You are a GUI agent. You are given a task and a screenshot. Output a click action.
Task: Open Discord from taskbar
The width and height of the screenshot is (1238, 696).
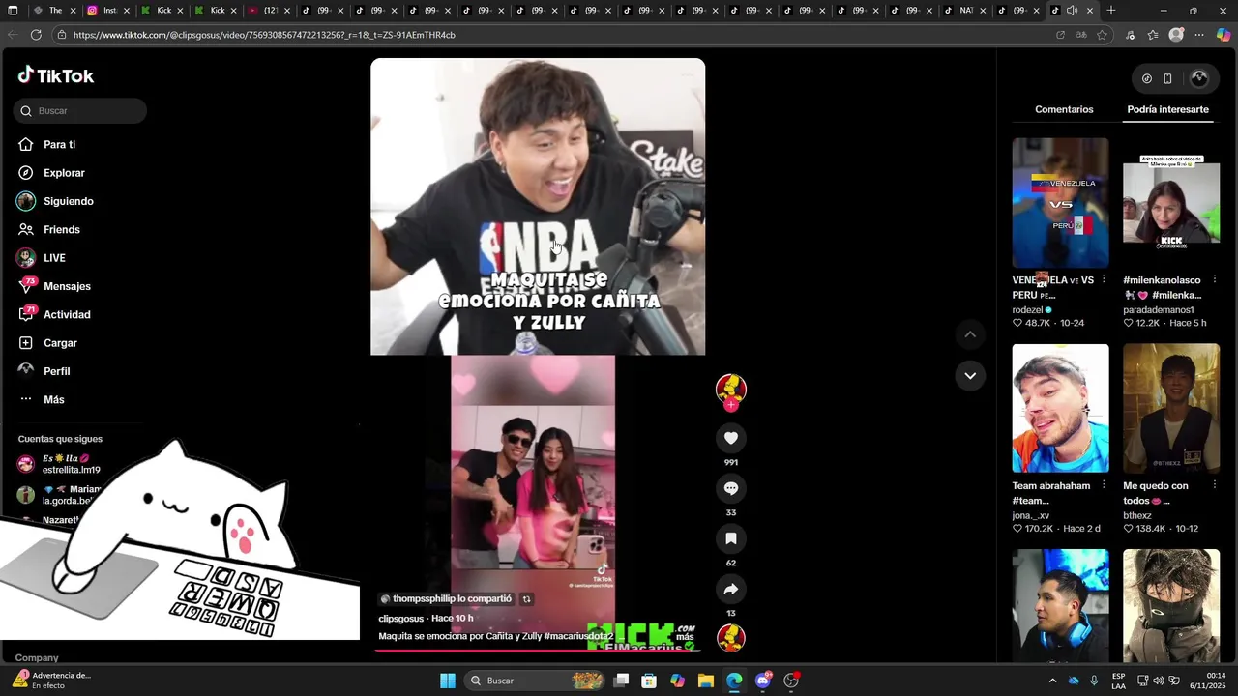click(x=763, y=681)
